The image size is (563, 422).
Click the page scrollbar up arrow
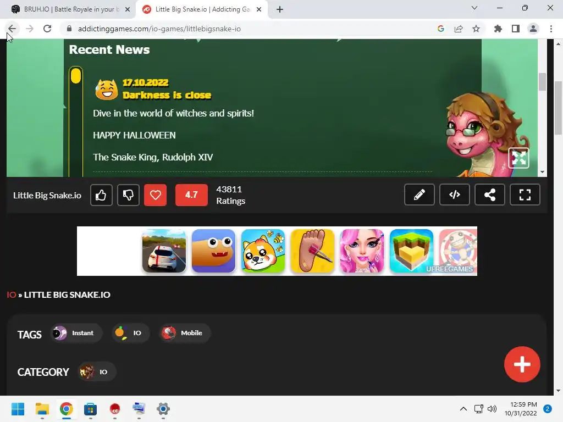559,44
